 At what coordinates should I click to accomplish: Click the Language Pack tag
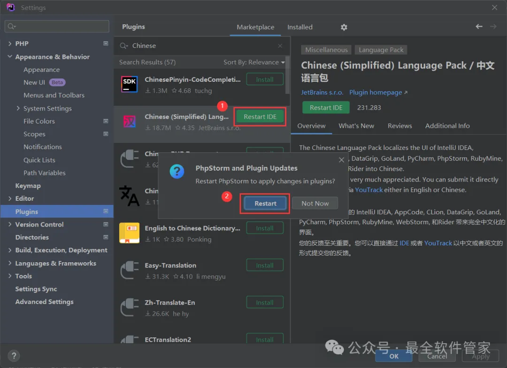381,50
